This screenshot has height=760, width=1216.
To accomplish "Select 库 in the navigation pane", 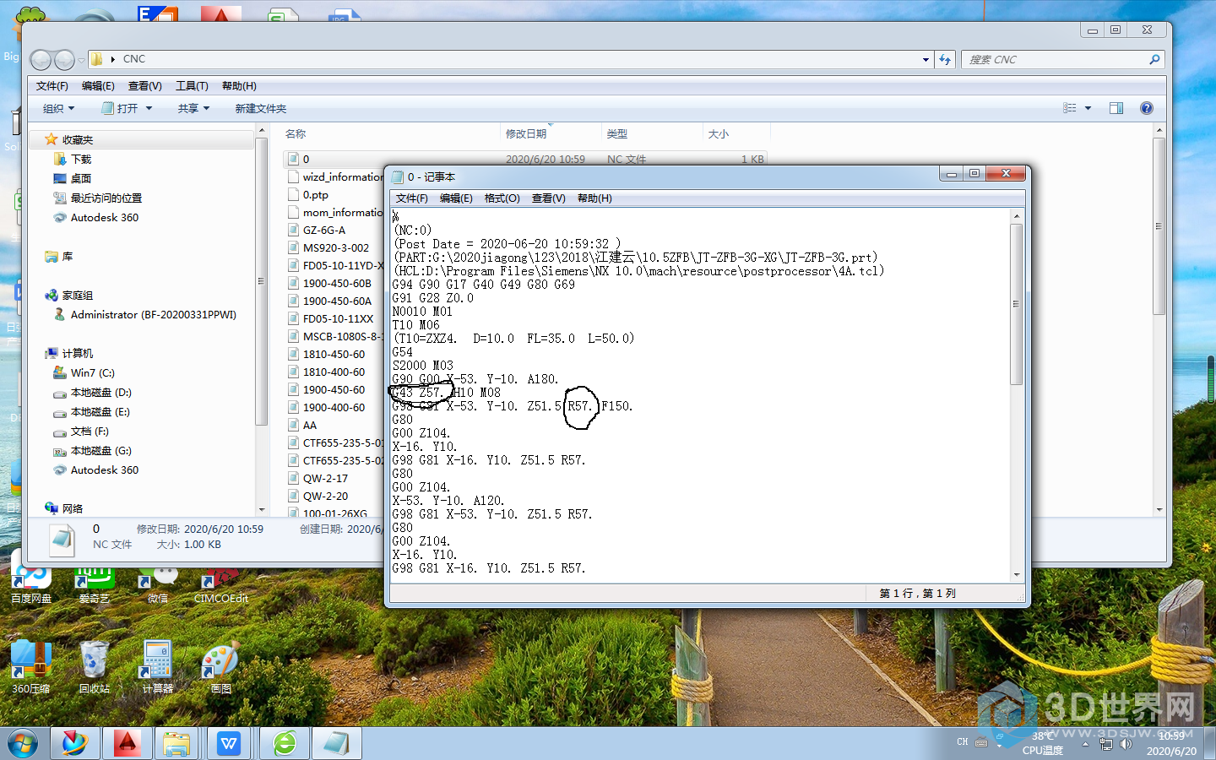I will (67, 256).
